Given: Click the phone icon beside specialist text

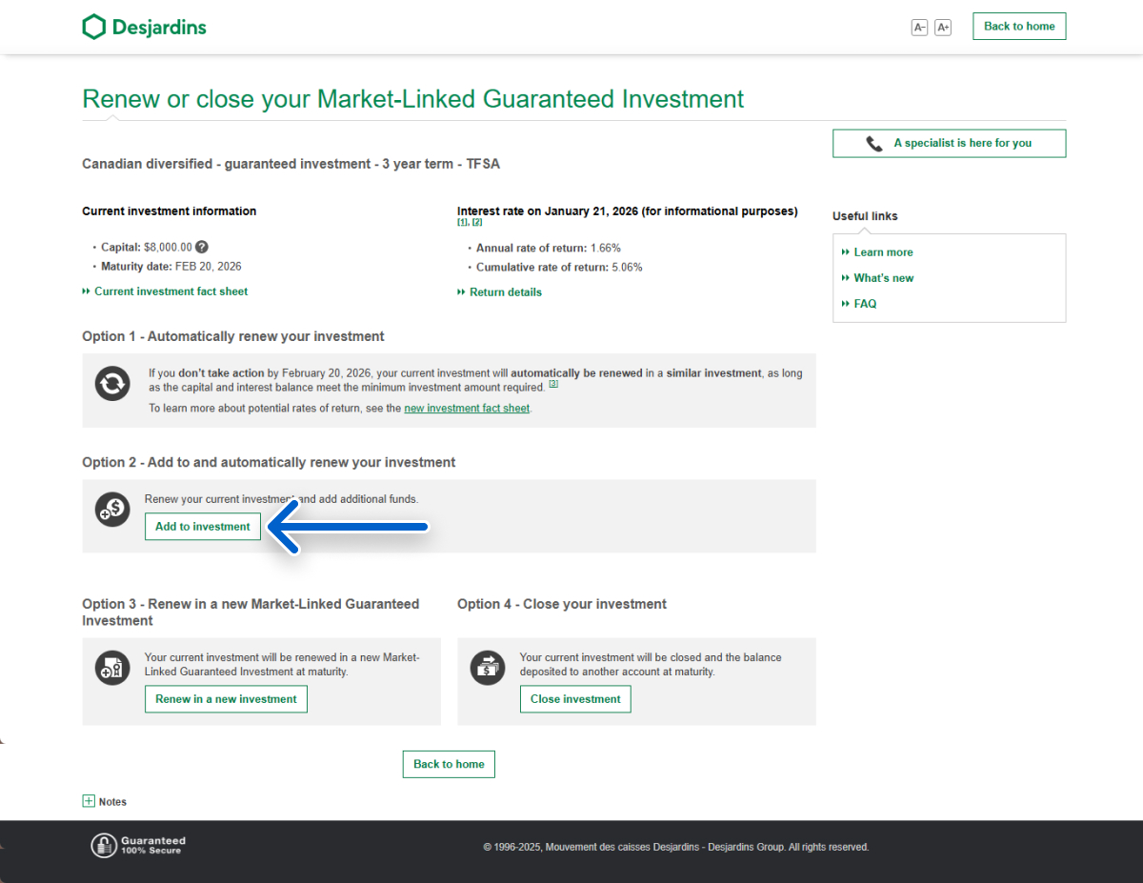Looking at the screenshot, I should (873, 144).
